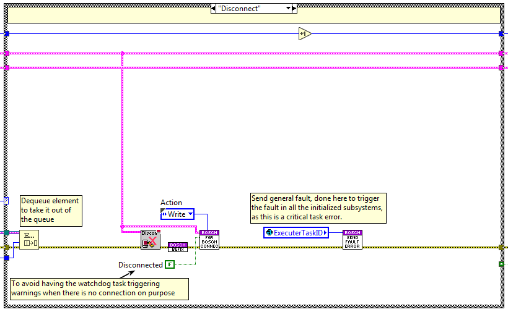Click the increment (+1) node
This screenshot has height=312, width=508.
coord(305,33)
